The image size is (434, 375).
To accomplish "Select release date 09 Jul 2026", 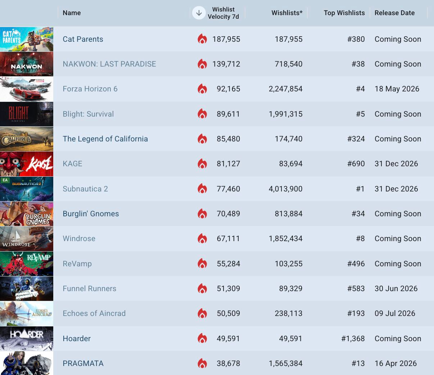I will coord(395,313).
